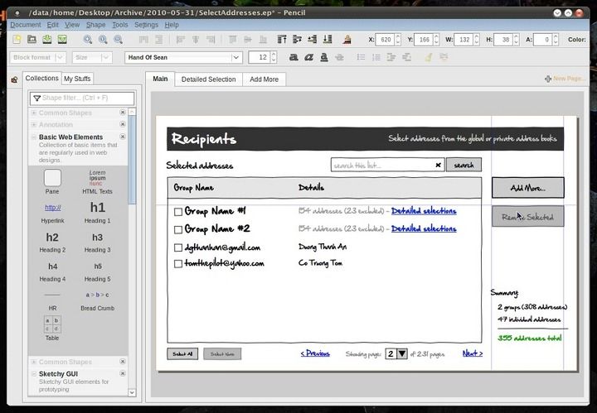This screenshot has height=413, width=597.
Task: Click the Remove Selected button
Action: coord(527,217)
